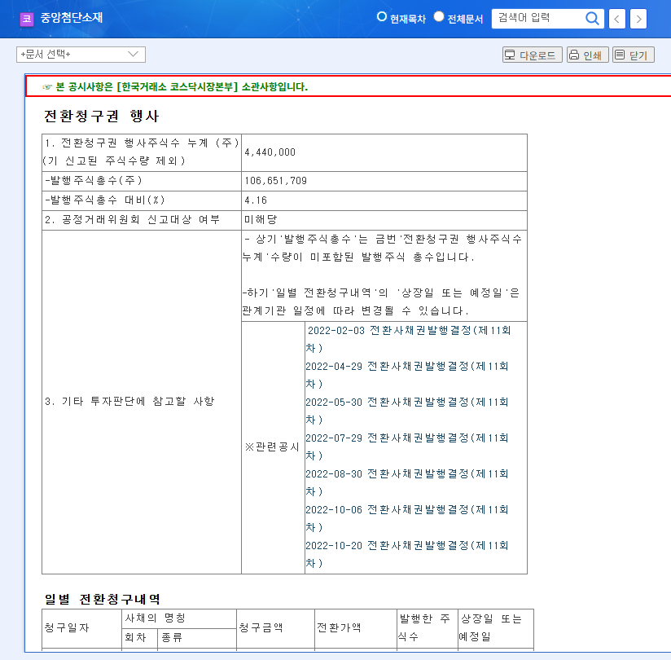Open 2022-08-30 전환사채권발행결정 link
671x660 pixels.
click(x=407, y=482)
